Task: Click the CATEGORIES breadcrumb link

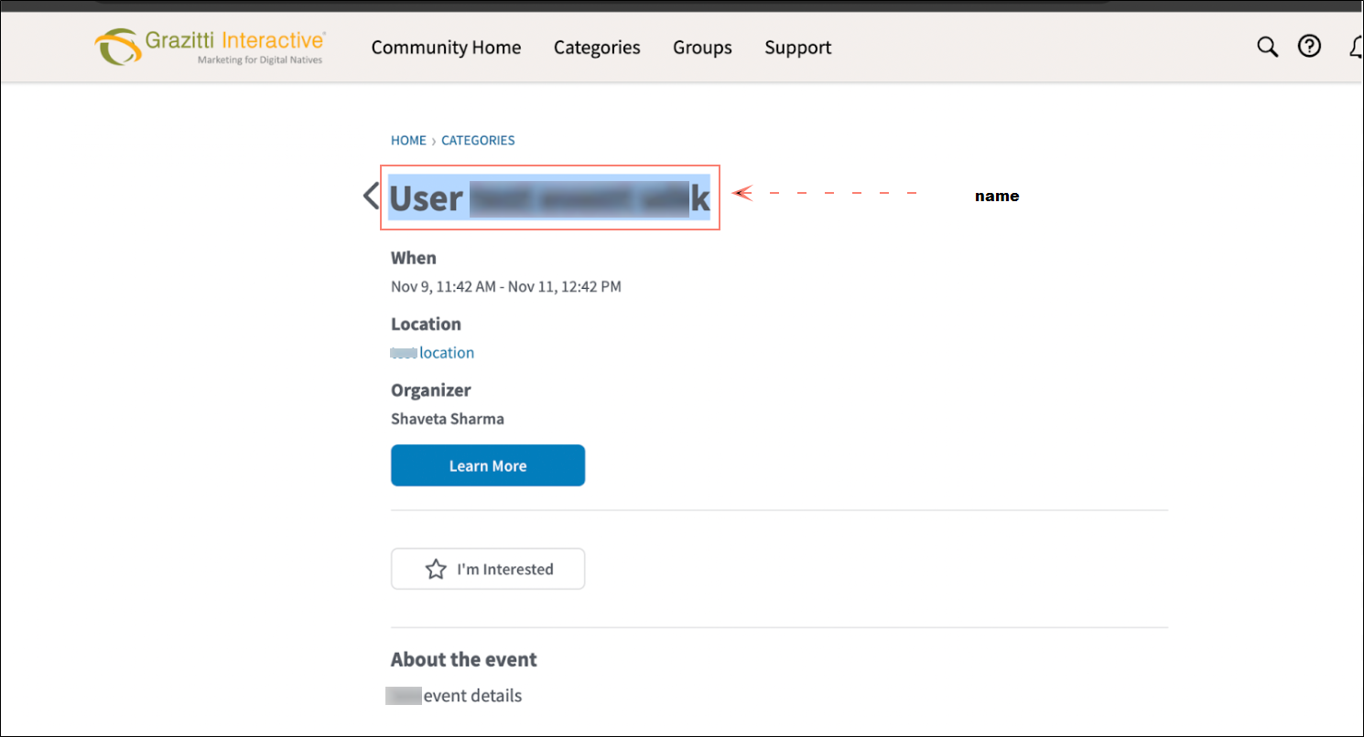Action: [478, 141]
